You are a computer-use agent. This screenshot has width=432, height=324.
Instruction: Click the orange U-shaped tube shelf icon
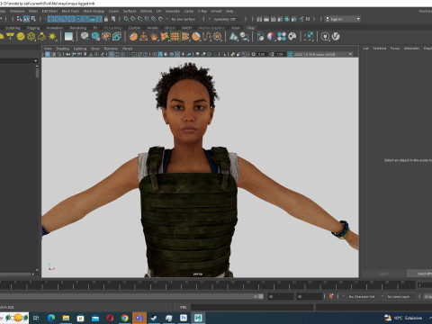point(207,37)
